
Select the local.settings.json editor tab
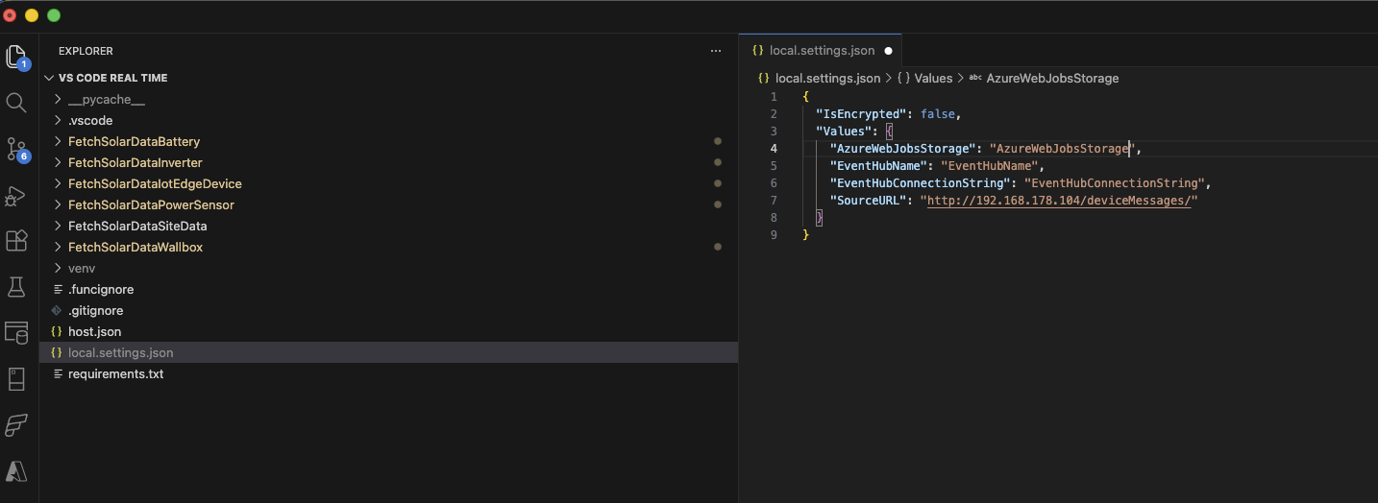(822, 50)
